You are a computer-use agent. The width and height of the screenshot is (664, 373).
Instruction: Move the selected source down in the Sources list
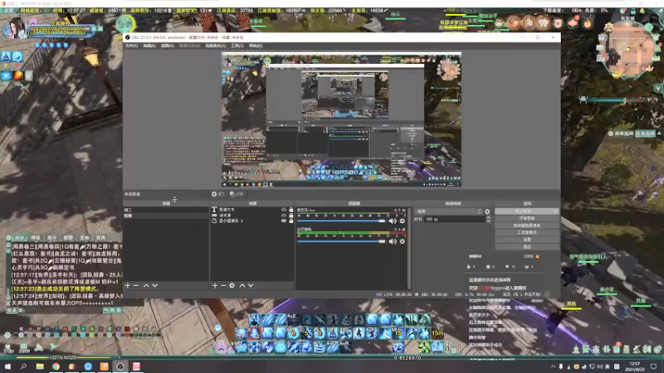(251, 285)
